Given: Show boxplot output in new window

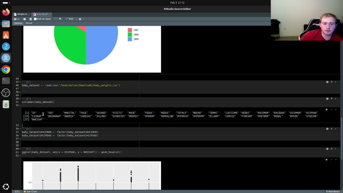Looking at the screenshot, I should pyautogui.click(x=326, y=160).
